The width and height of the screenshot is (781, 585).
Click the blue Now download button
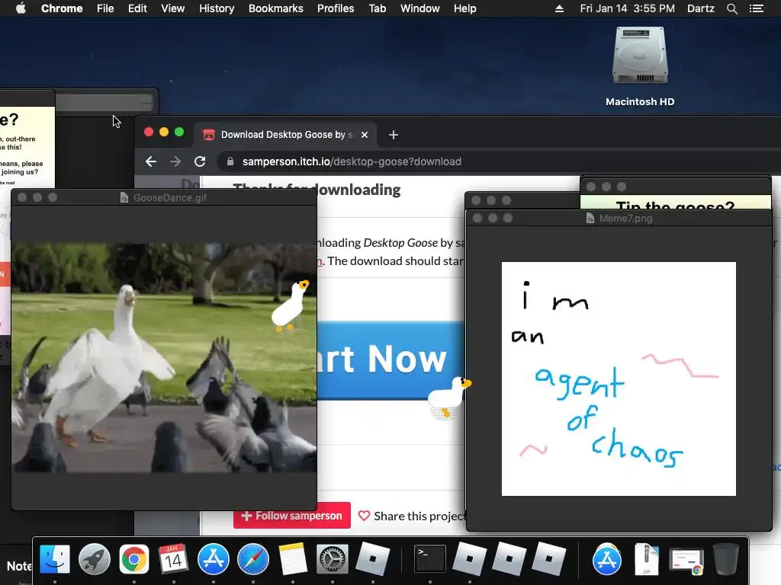pyautogui.click(x=391, y=360)
